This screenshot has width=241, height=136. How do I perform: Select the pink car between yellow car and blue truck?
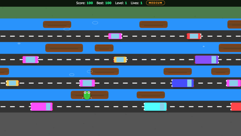point(87,83)
